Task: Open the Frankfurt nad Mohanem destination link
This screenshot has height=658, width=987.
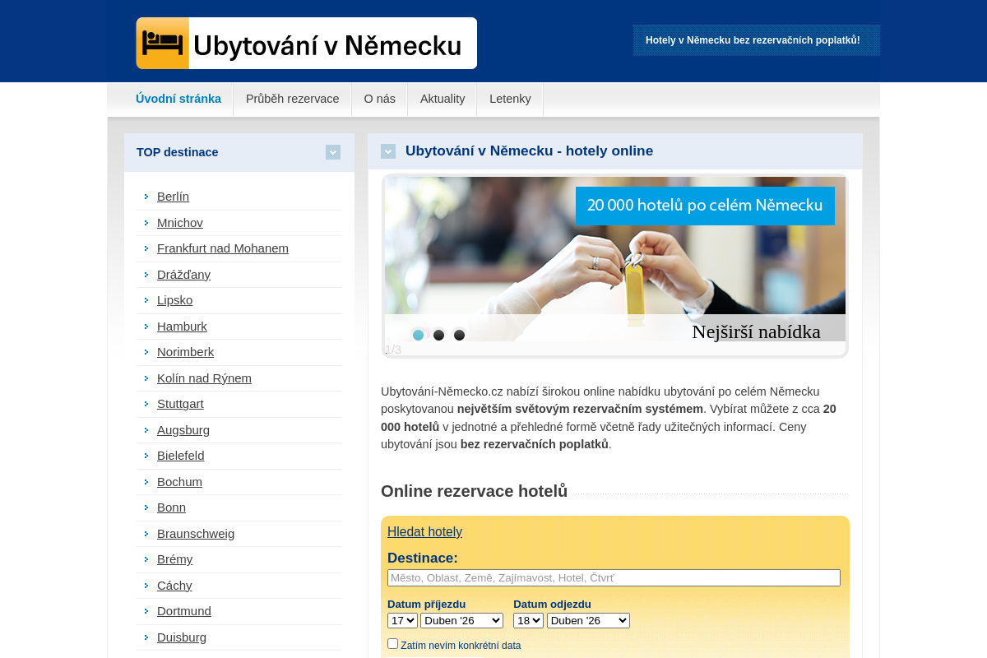Action: (x=222, y=248)
